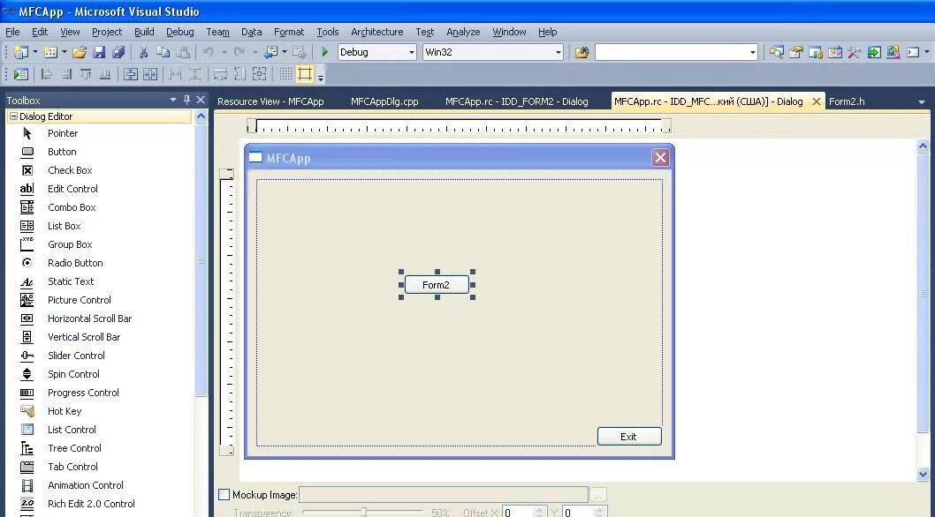
Task: Click the Toolbox wrench and hammer icon
Action: click(855, 52)
